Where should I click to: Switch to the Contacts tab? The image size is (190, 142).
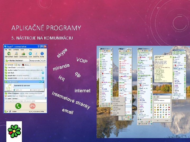(x=9, y=65)
